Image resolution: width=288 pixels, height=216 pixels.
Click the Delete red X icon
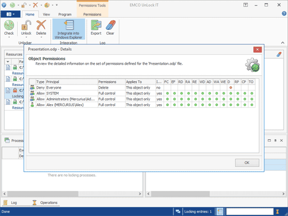click(41, 25)
